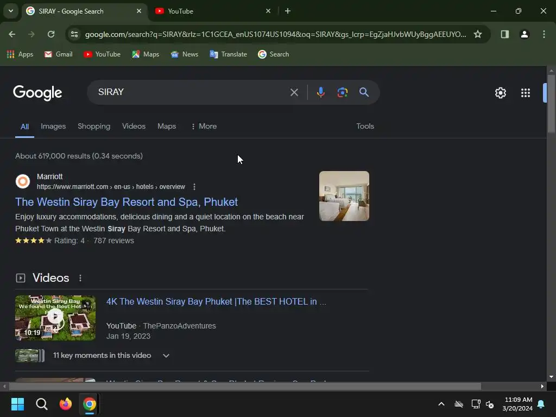Click scroll-down arrow of vertical scrollbar

coord(551,377)
